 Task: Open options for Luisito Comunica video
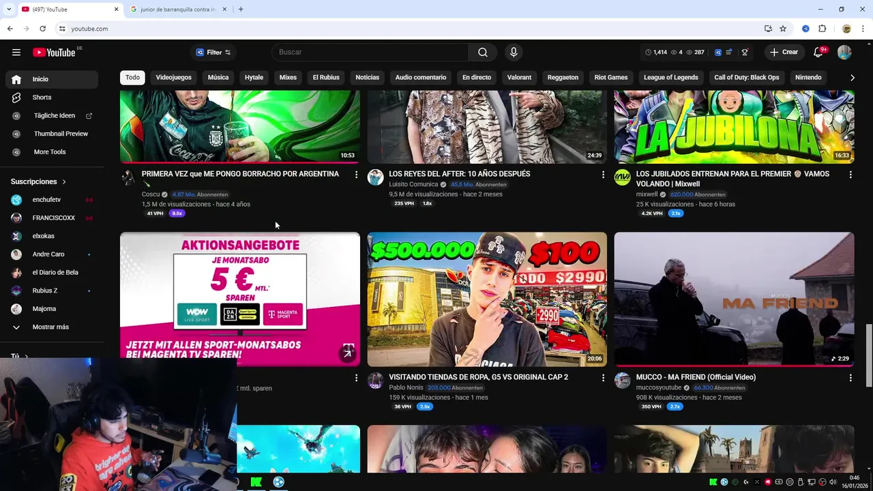tap(603, 175)
